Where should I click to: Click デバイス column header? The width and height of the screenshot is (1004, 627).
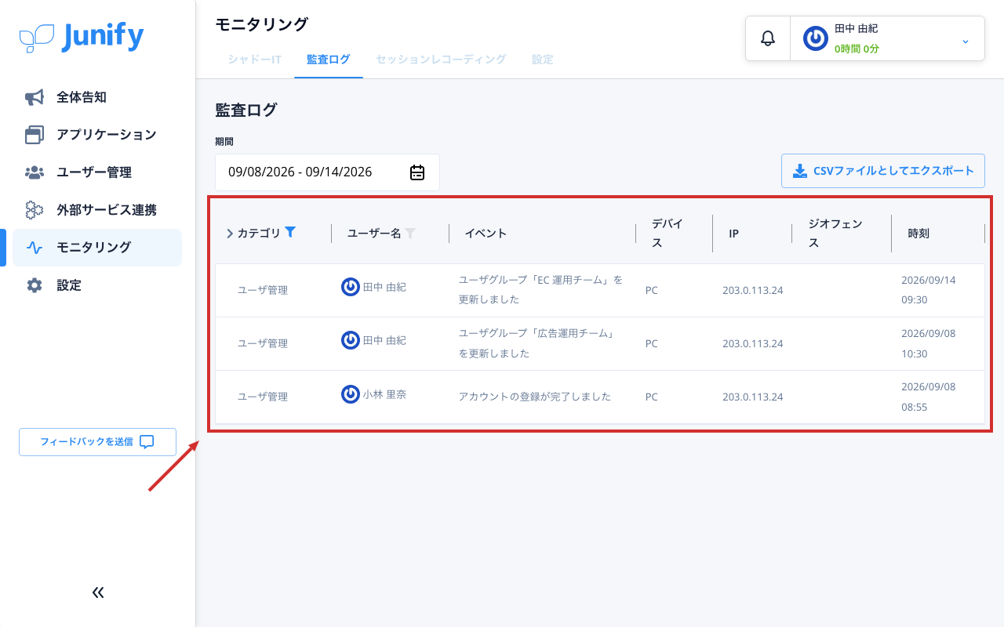[668, 233]
